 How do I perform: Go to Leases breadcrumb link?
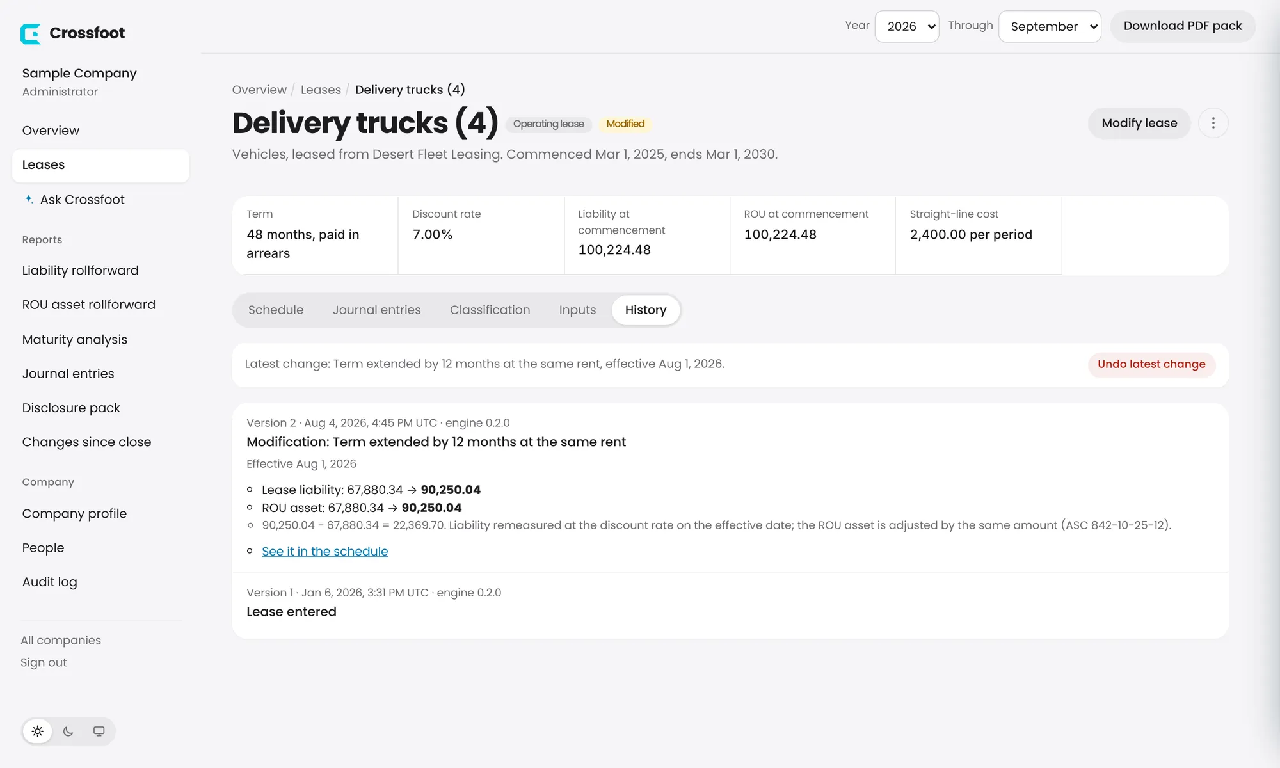point(321,90)
